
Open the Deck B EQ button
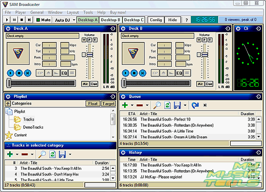click(179, 73)
